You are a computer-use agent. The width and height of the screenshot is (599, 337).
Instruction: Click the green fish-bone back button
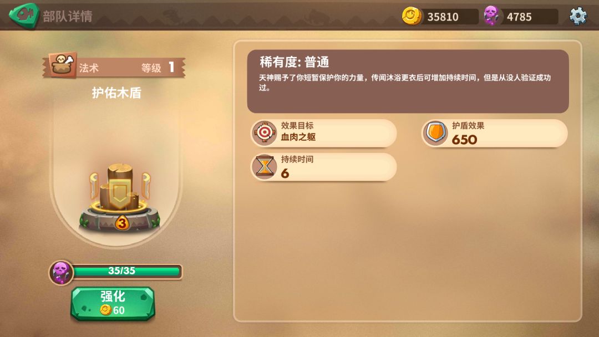(24, 16)
